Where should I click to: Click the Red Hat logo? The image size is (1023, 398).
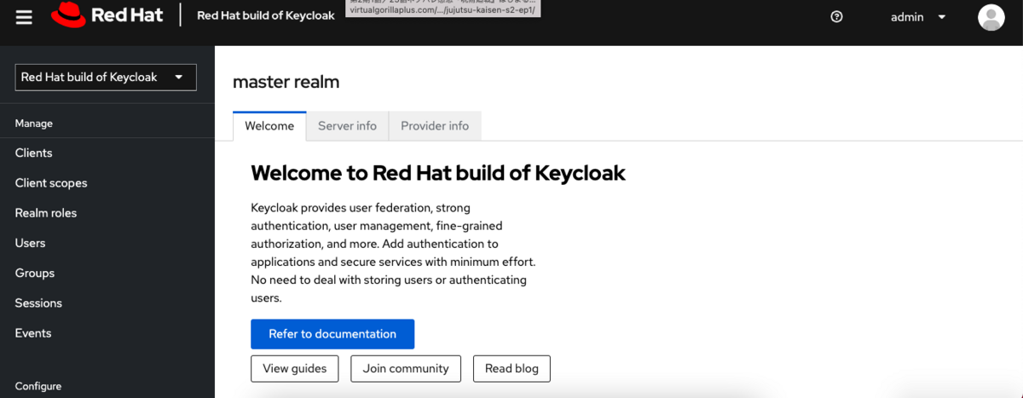click(107, 15)
